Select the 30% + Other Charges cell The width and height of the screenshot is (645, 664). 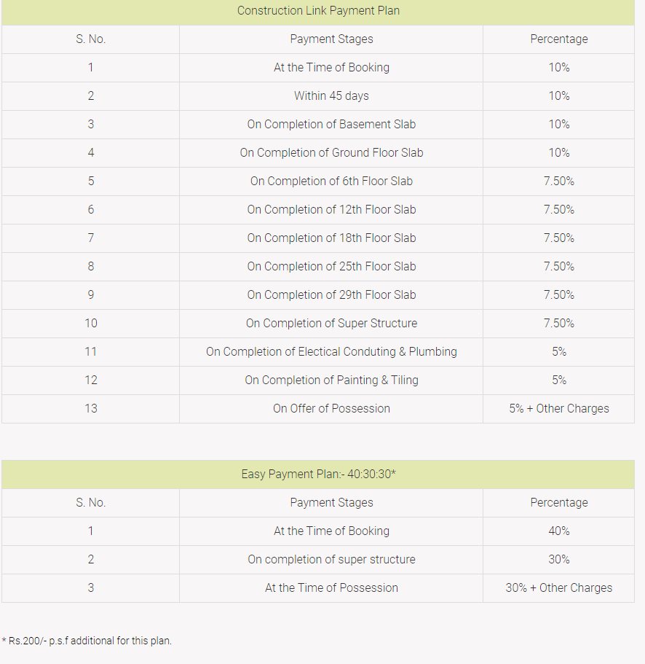pyautogui.click(x=558, y=588)
